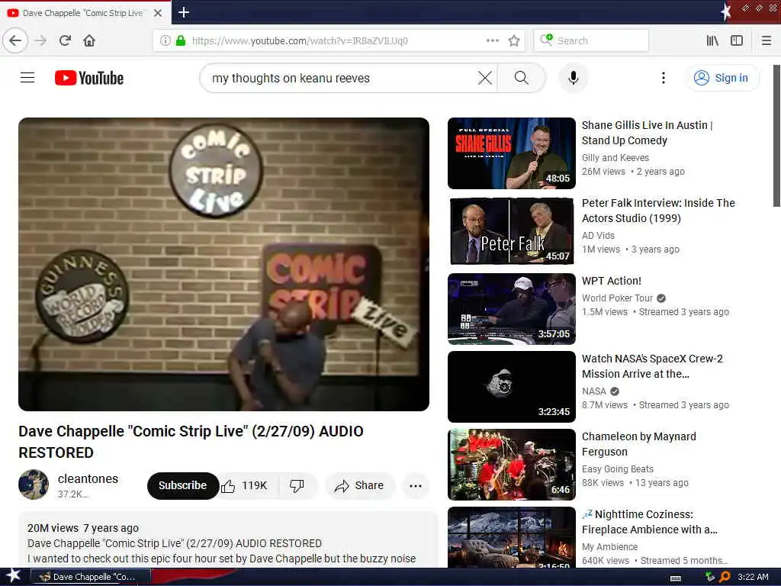Run the YouTube search with magnifier button

click(522, 78)
